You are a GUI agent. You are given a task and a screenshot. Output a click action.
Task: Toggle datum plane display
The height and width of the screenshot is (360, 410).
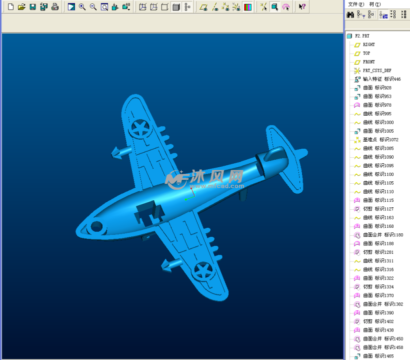click(203, 7)
